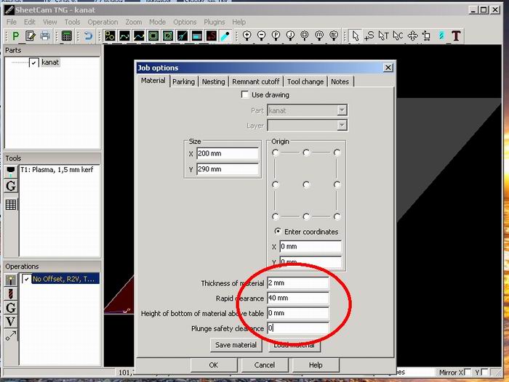Select 'T1: Plasma, 1,5 mm kerf' tool
The image size is (509, 382).
tap(57, 170)
